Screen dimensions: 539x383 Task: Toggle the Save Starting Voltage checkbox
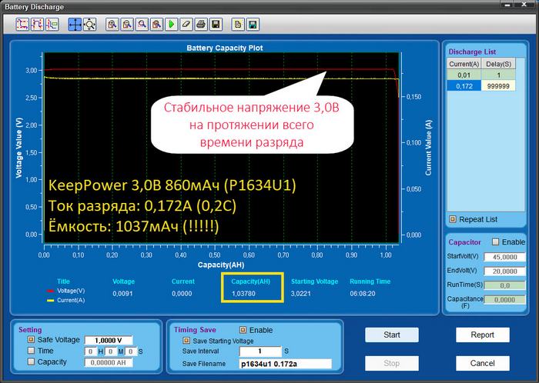pos(186,340)
